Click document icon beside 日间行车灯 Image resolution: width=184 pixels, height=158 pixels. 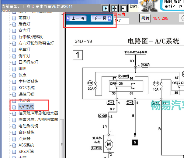[14, 62]
